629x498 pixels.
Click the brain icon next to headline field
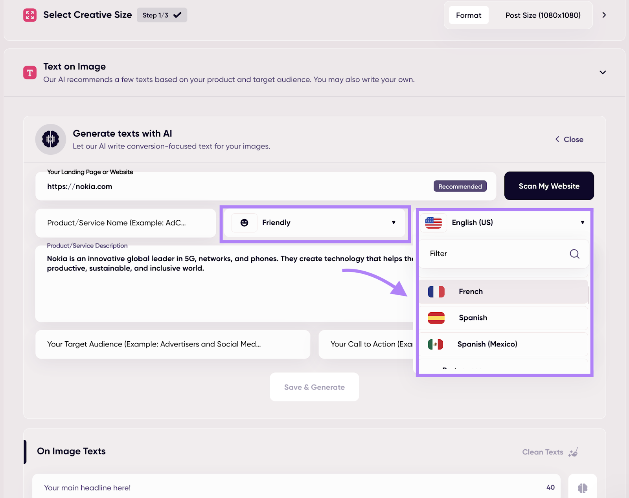(583, 488)
